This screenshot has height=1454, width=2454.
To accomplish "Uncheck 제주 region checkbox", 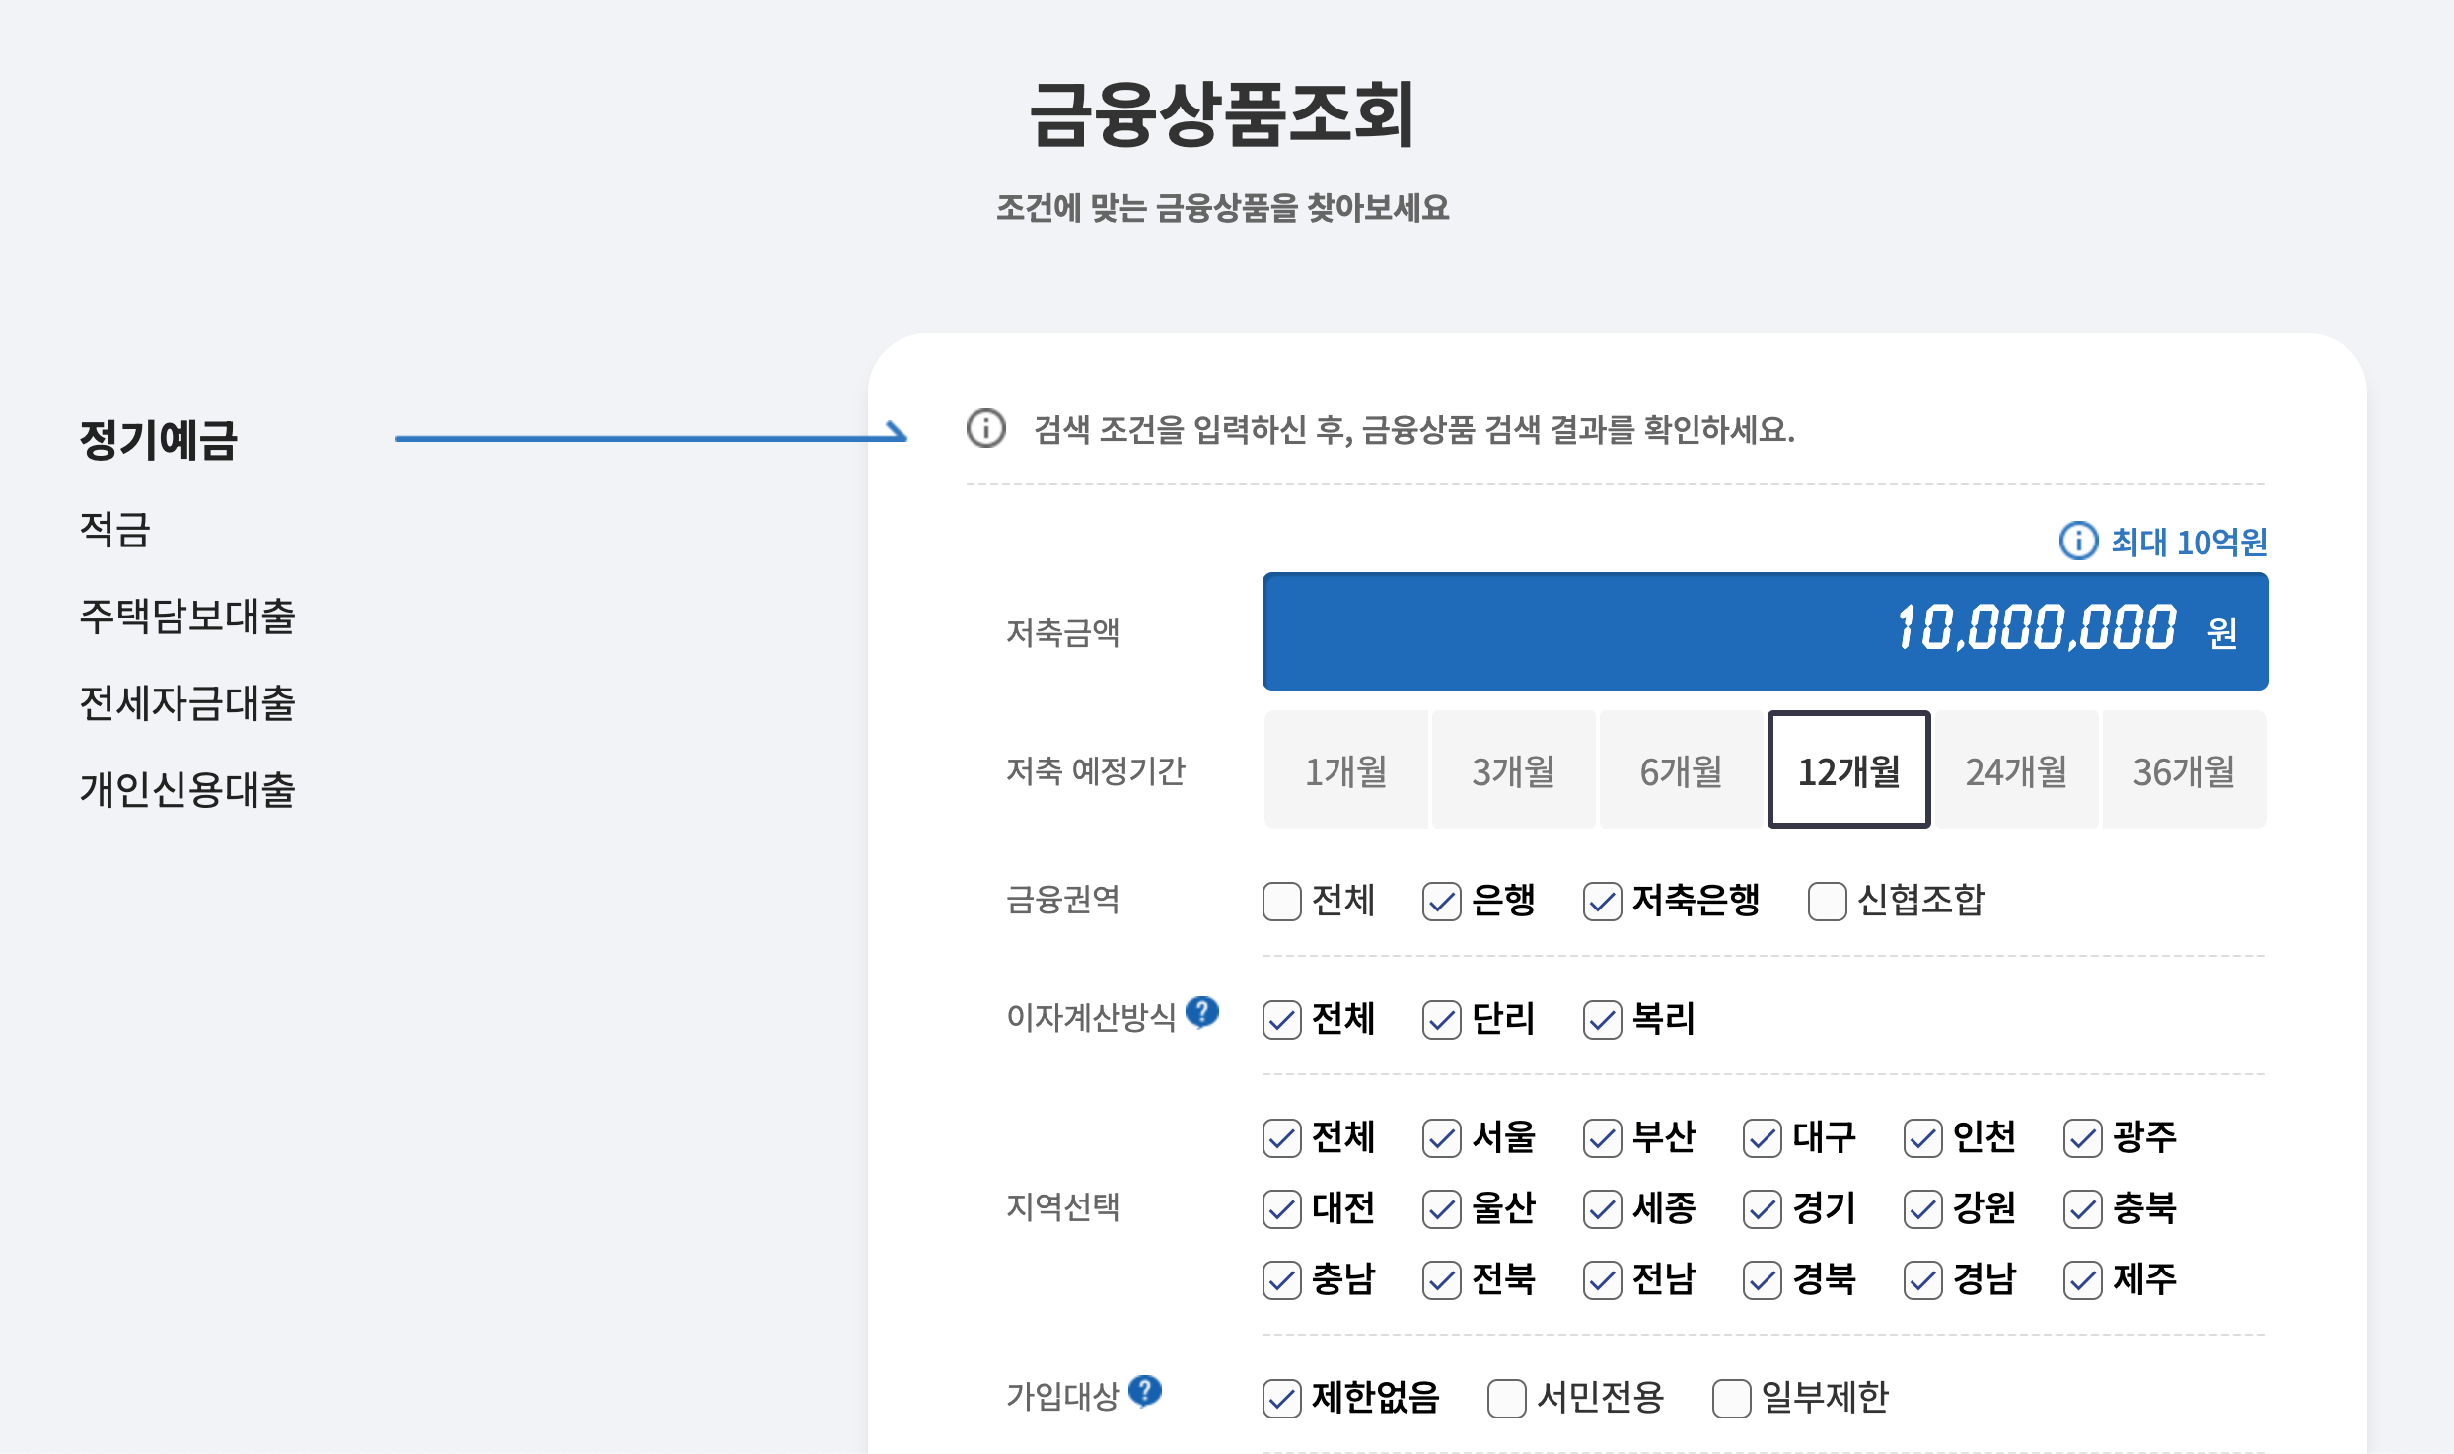I will pyautogui.click(x=2082, y=1280).
